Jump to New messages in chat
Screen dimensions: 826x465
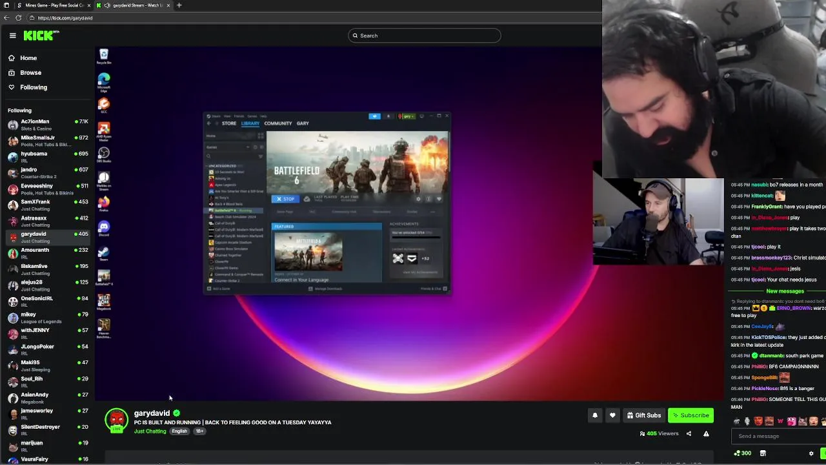(785, 291)
